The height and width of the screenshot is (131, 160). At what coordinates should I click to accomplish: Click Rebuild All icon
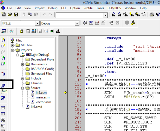tap(97, 23)
